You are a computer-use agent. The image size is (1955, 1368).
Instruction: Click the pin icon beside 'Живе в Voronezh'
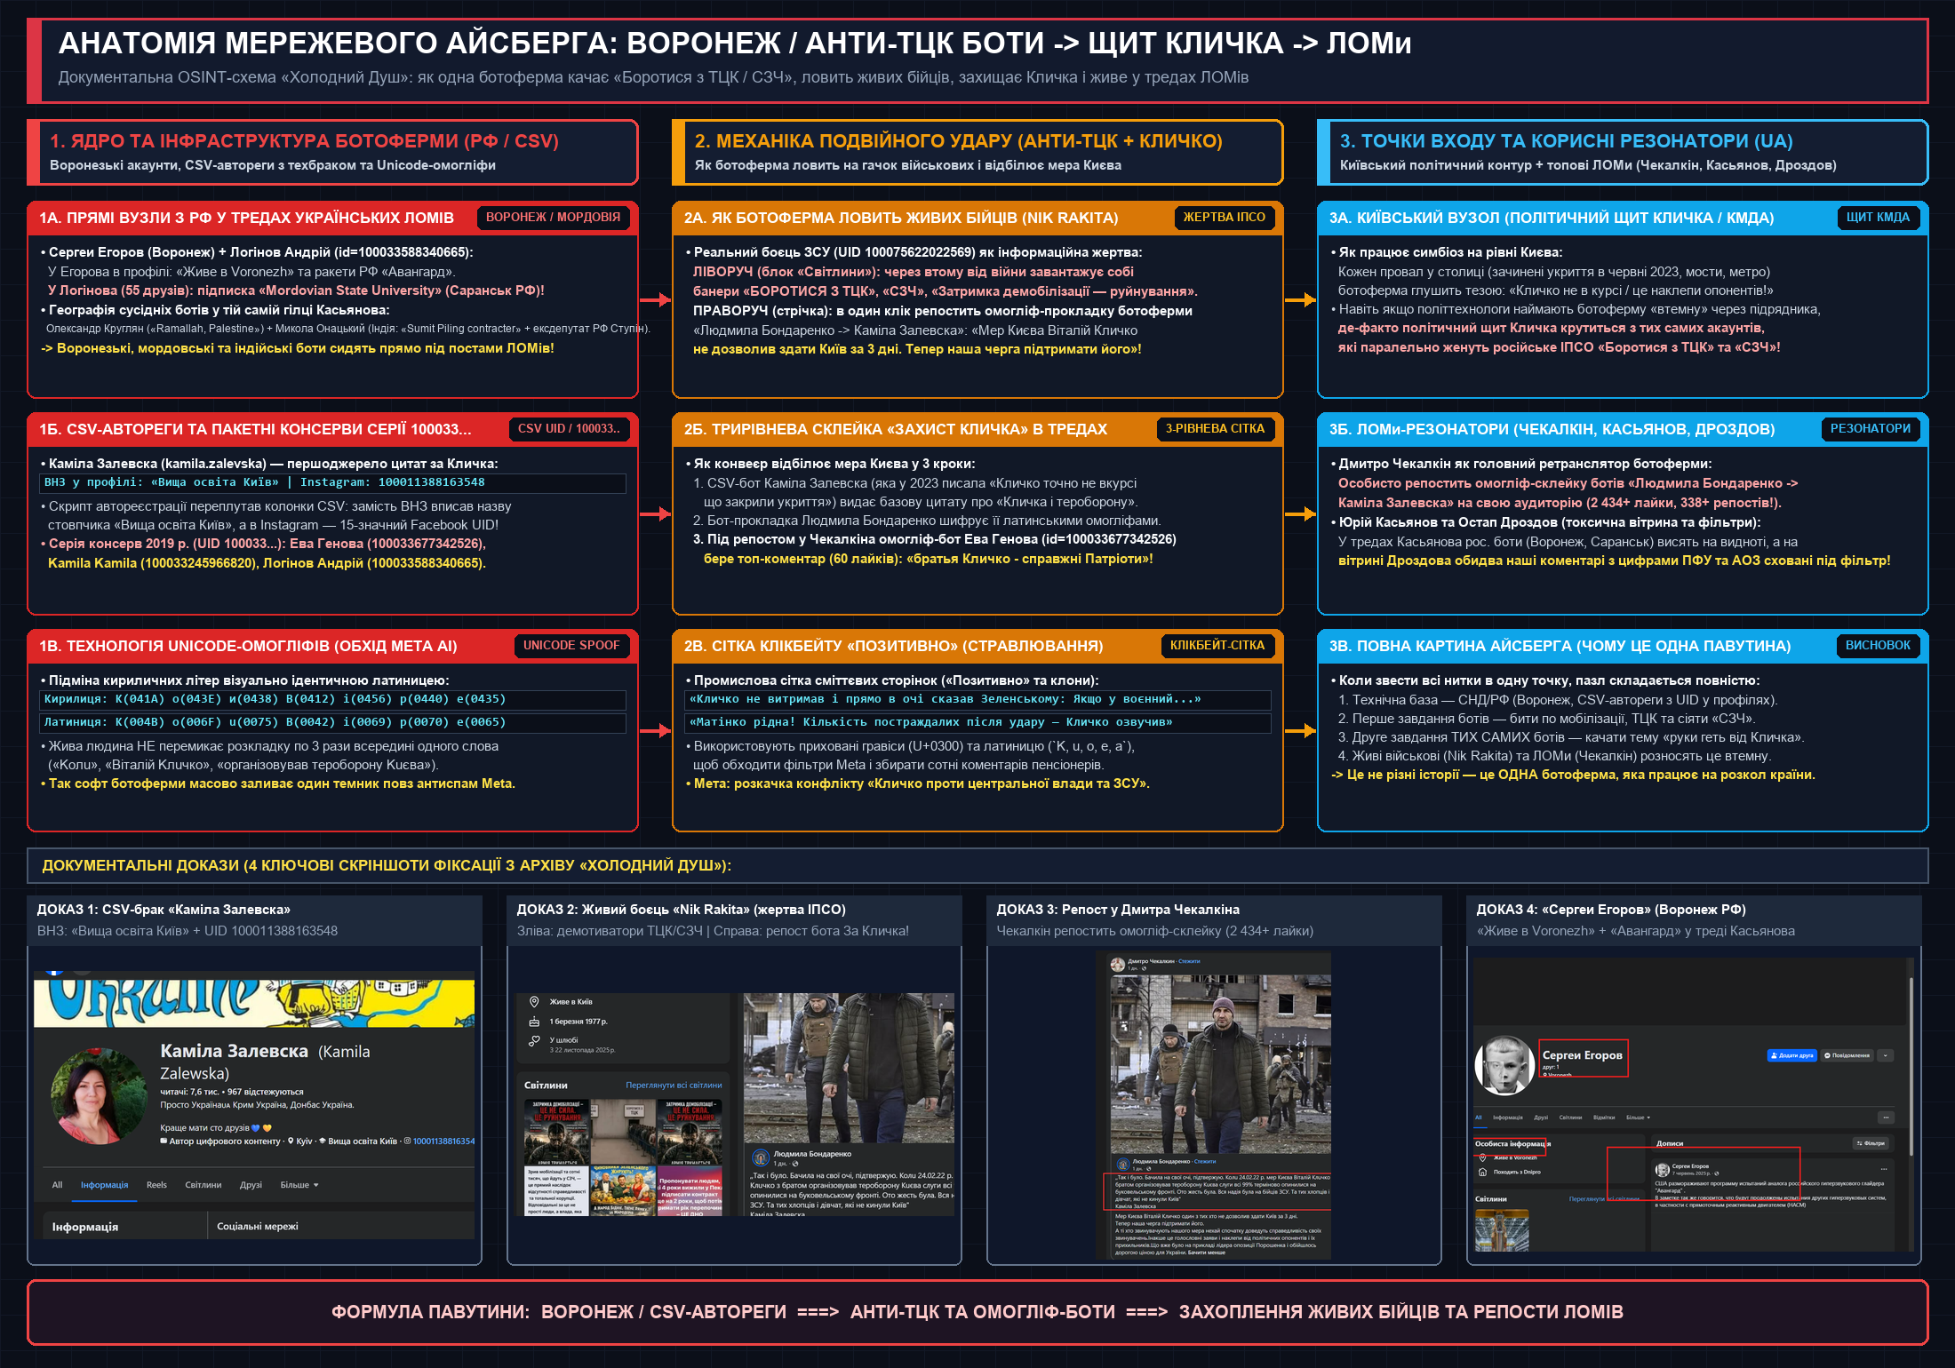[x=1482, y=1157]
